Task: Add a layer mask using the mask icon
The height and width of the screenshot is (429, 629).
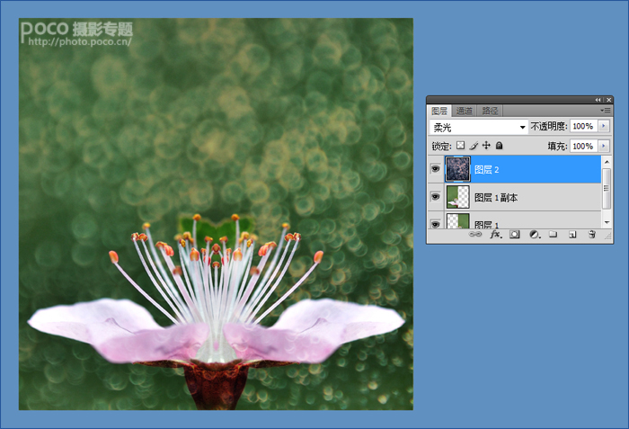Action: point(515,234)
